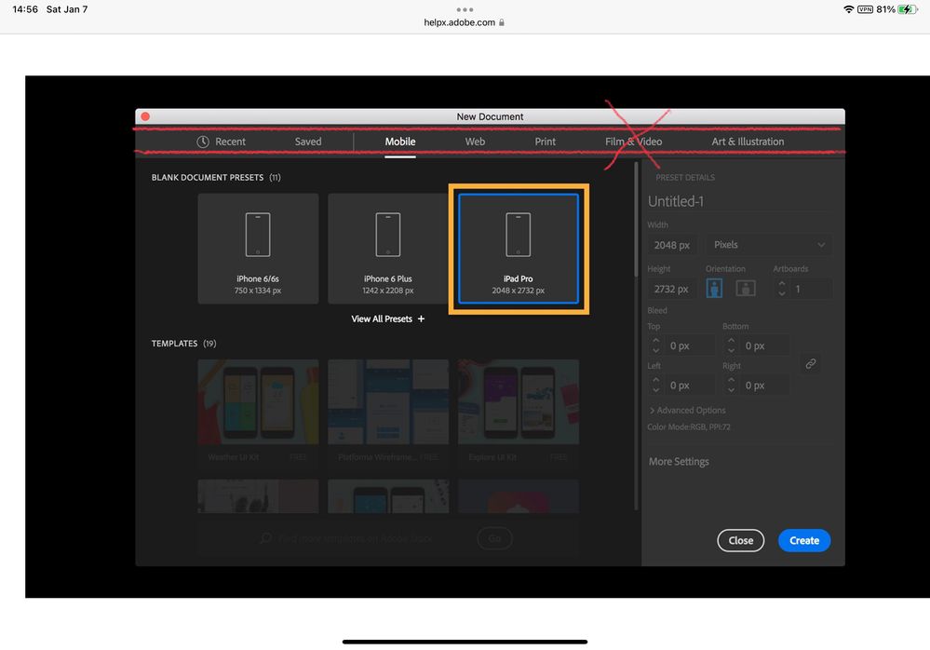Increase the Bottom bleed value
Screen dimensions: 930x650
coord(731,341)
